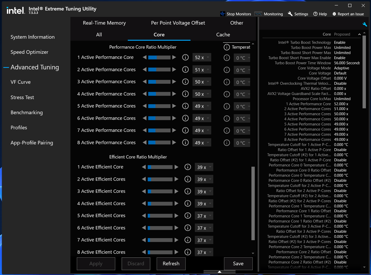Open ratio dropdown for 1 Active Performance Core (52 x)
This screenshot has width=371, height=275.
[202, 58]
